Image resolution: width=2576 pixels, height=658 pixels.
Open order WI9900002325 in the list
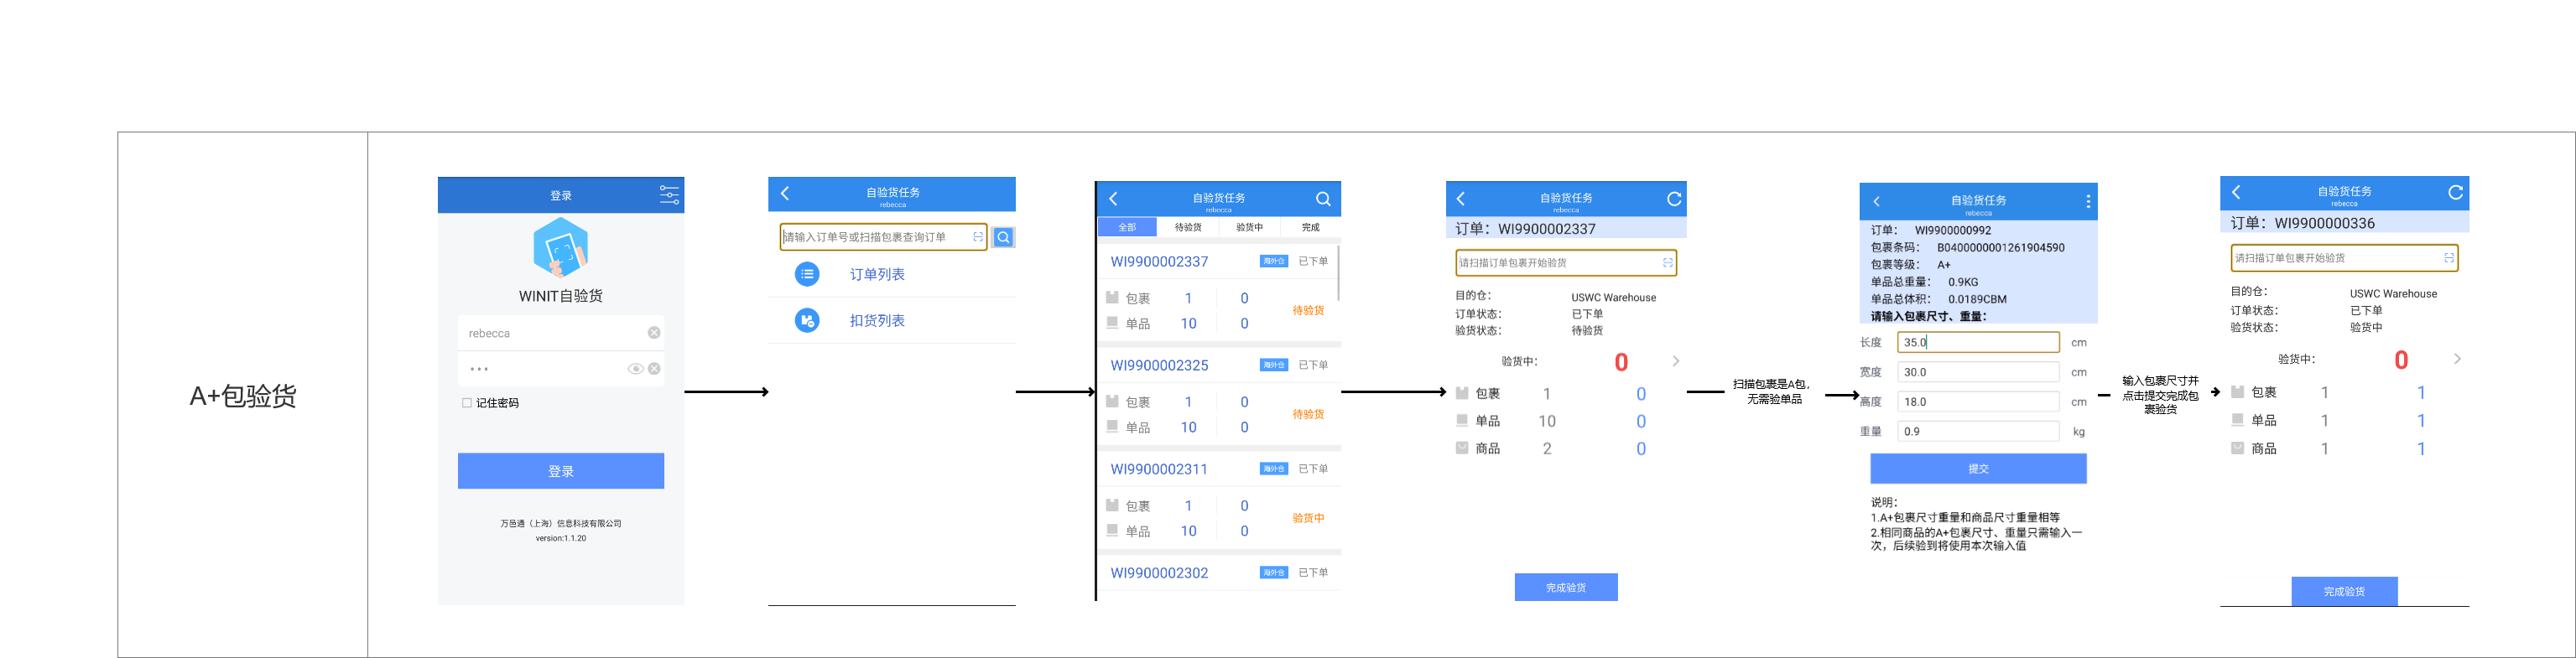1159,366
